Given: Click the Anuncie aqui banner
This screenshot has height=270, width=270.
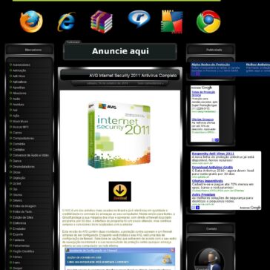Looking at the screenshot, I should tap(120, 51).
